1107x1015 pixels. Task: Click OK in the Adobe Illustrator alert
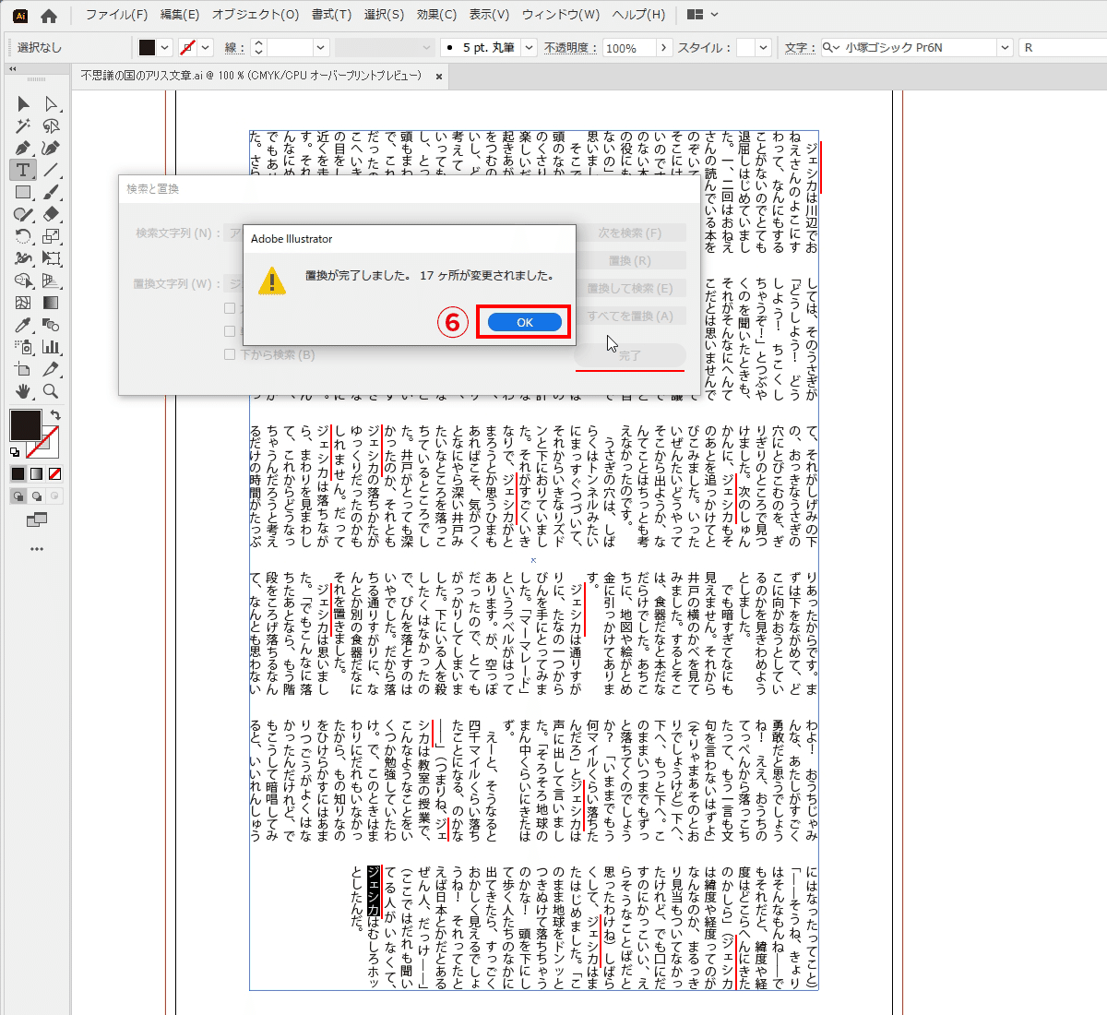(x=524, y=322)
